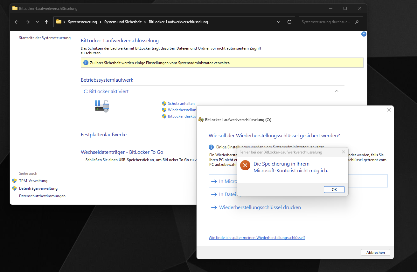Refresh the Control Panel view
This screenshot has width=417, height=272.
click(x=289, y=22)
